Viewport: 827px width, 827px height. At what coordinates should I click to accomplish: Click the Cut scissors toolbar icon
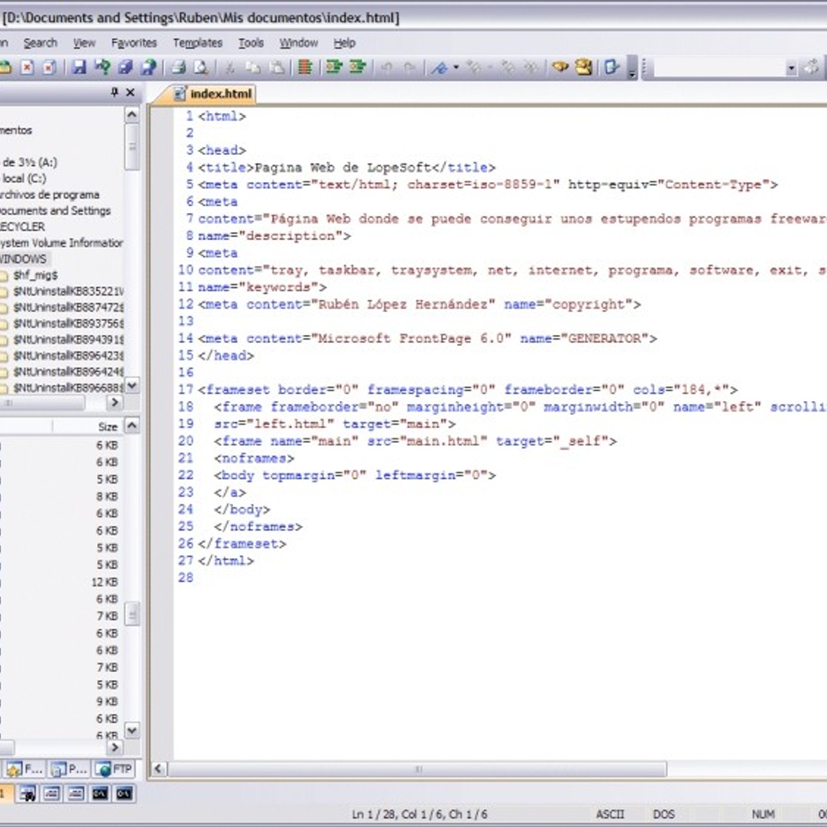(230, 68)
